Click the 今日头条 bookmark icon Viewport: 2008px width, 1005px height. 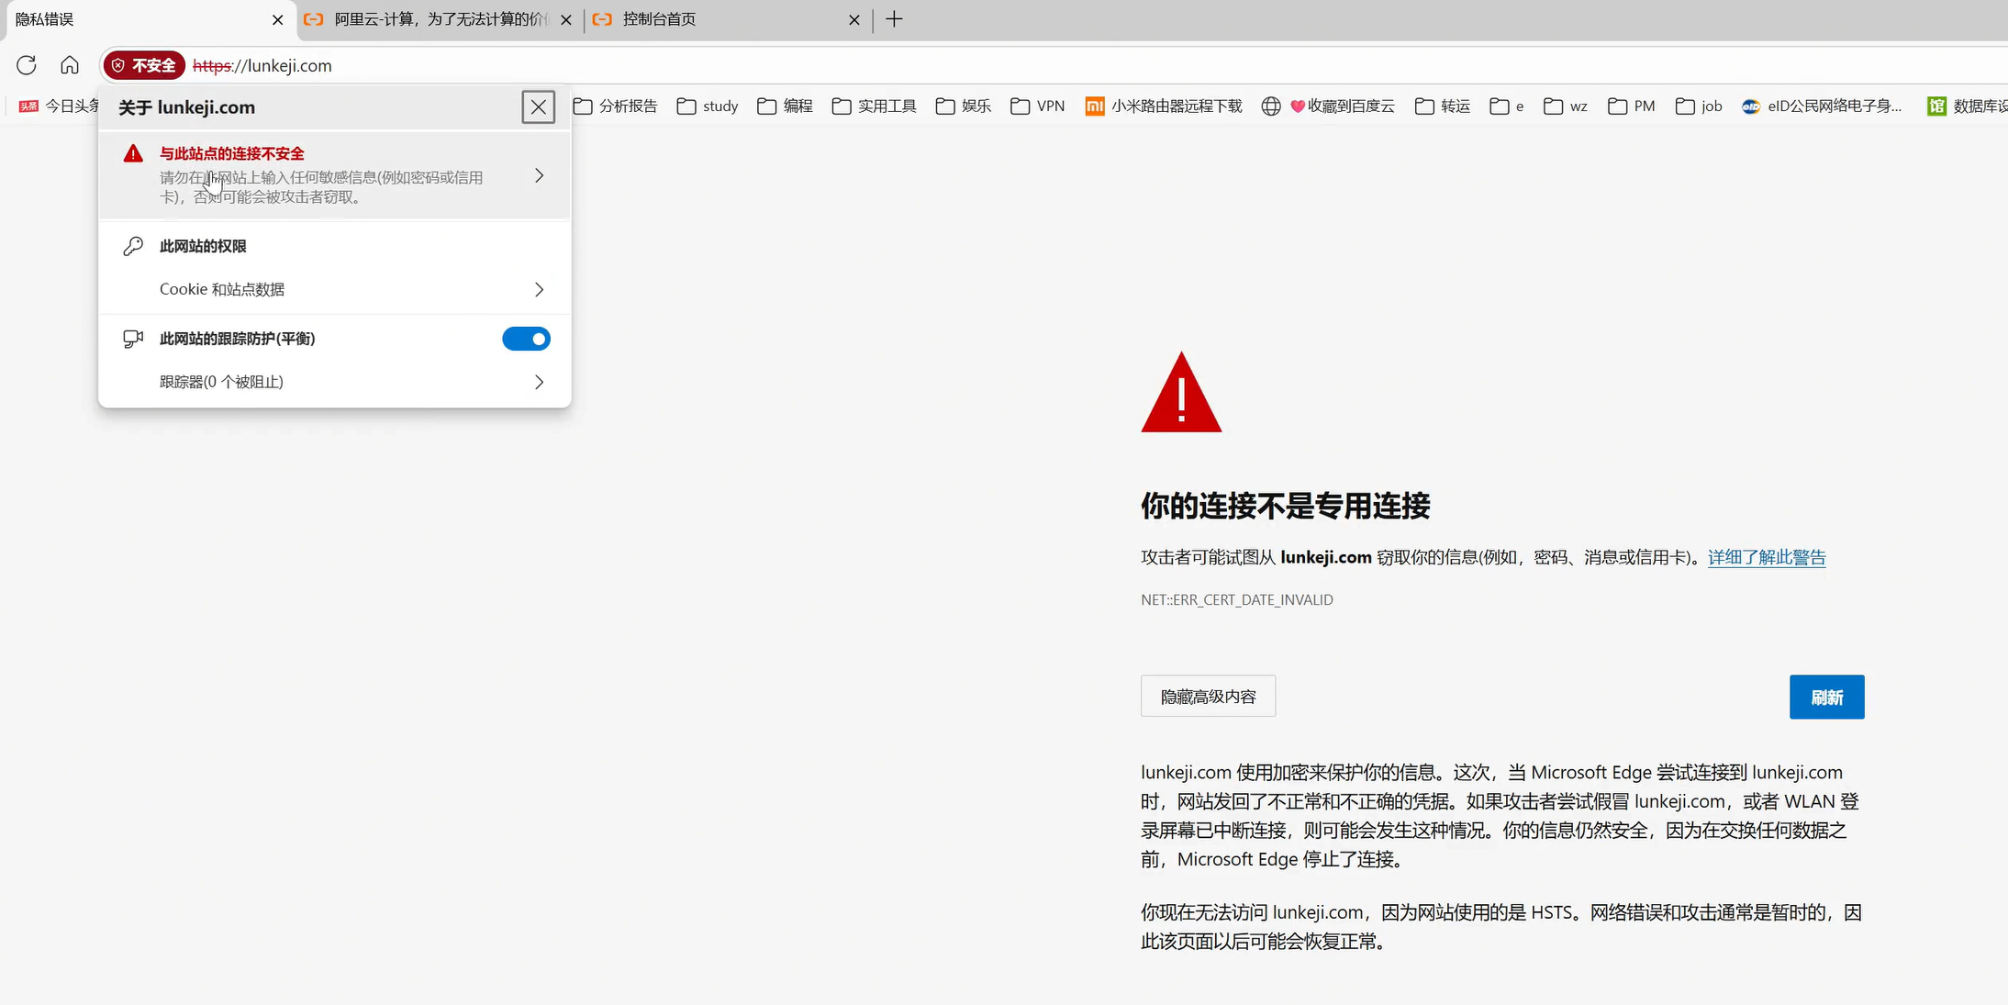click(x=28, y=106)
